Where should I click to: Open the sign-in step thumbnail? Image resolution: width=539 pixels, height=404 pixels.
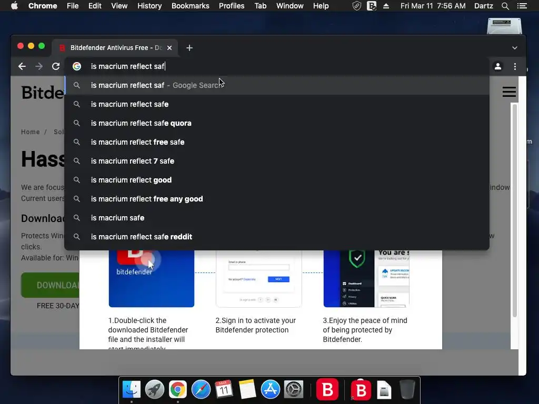point(259,278)
